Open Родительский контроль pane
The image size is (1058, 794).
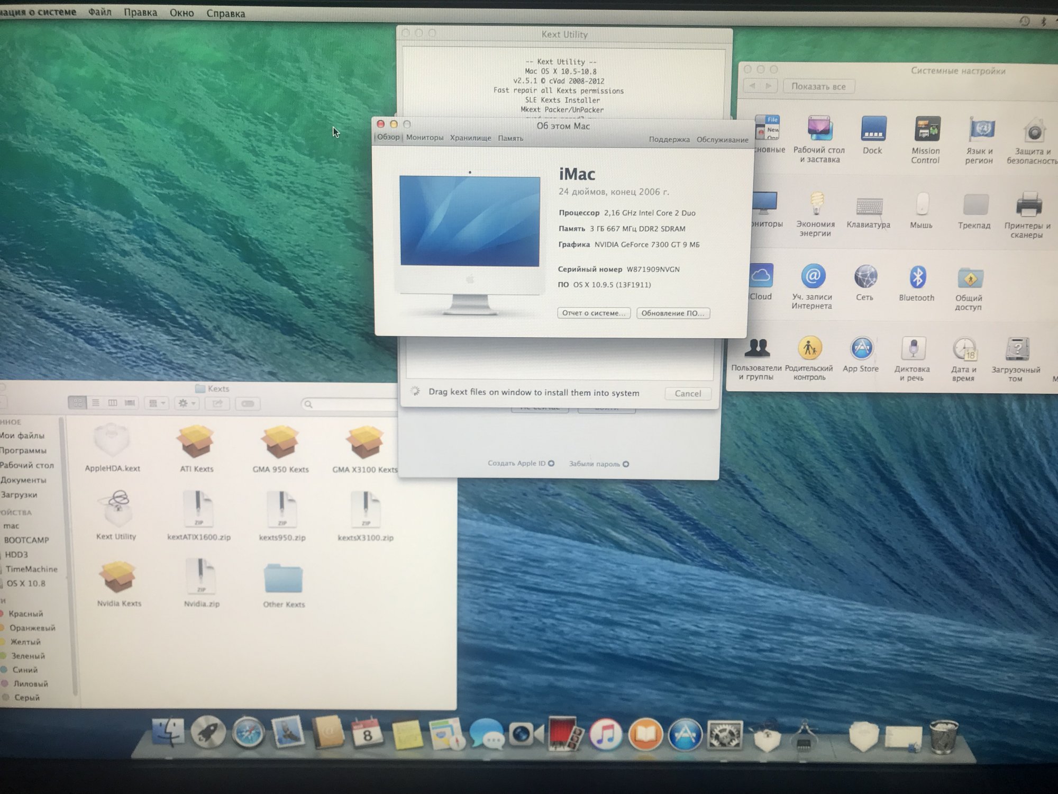pos(809,358)
